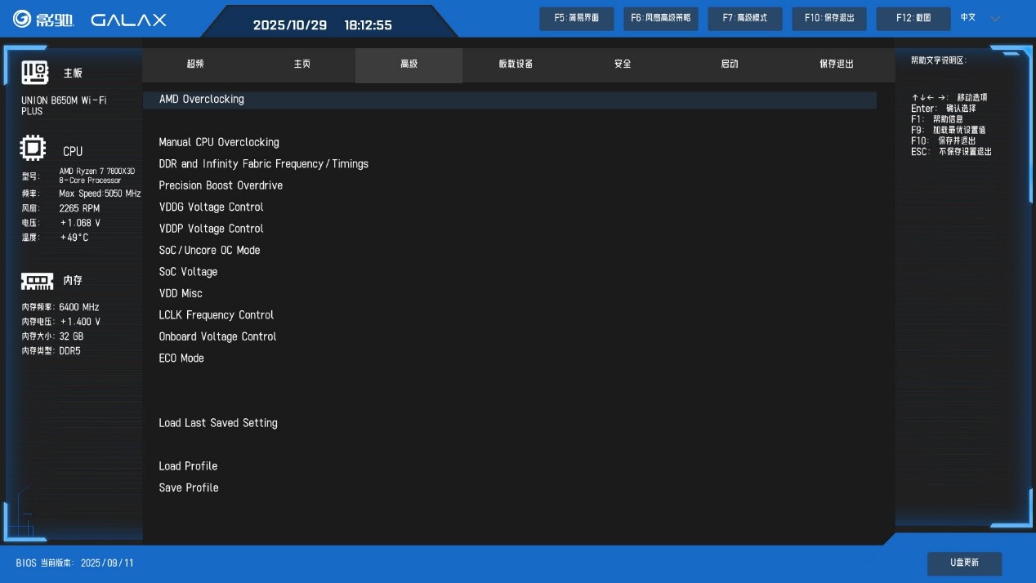Click the U盘更新 button
This screenshot has width=1036, height=583.
coord(964,563)
